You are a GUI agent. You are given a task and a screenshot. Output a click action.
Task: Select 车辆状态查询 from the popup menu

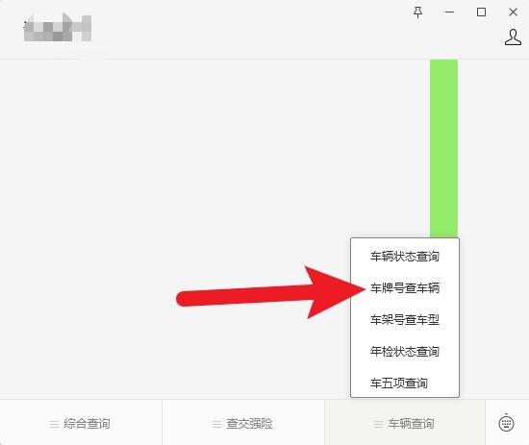[x=405, y=257]
